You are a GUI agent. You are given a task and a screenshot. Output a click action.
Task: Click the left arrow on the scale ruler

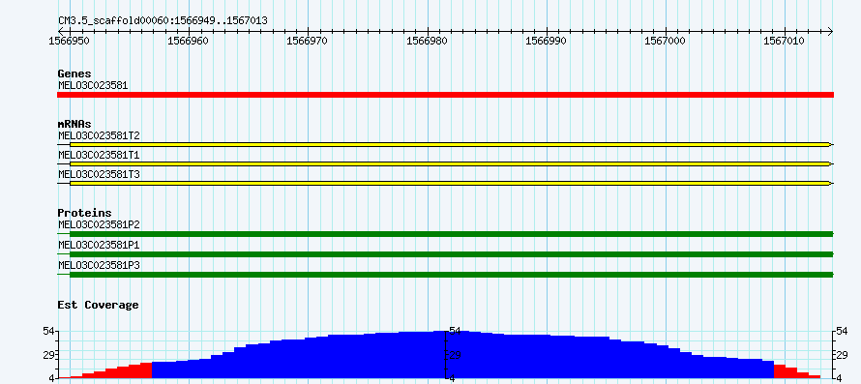(61, 31)
